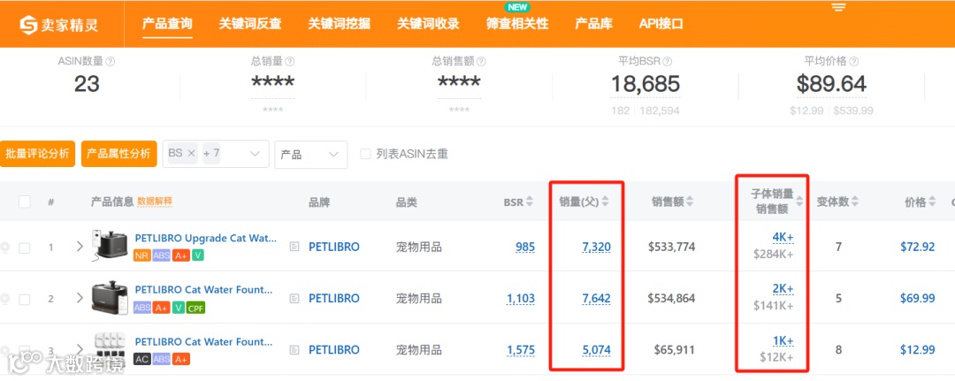Viewport: 955px width, 381px height.
Task: Click help icon next to 总销量
Action: click(x=290, y=62)
